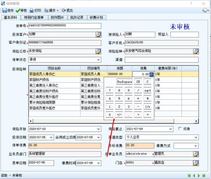Image resolution: width=211 pixels, height=179 pixels.
Task: Select the 家庭成员意外医疗 row
Action: (x=113, y=108)
